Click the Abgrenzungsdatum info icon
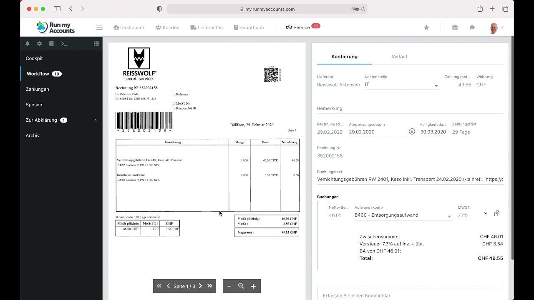 (412, 132)
